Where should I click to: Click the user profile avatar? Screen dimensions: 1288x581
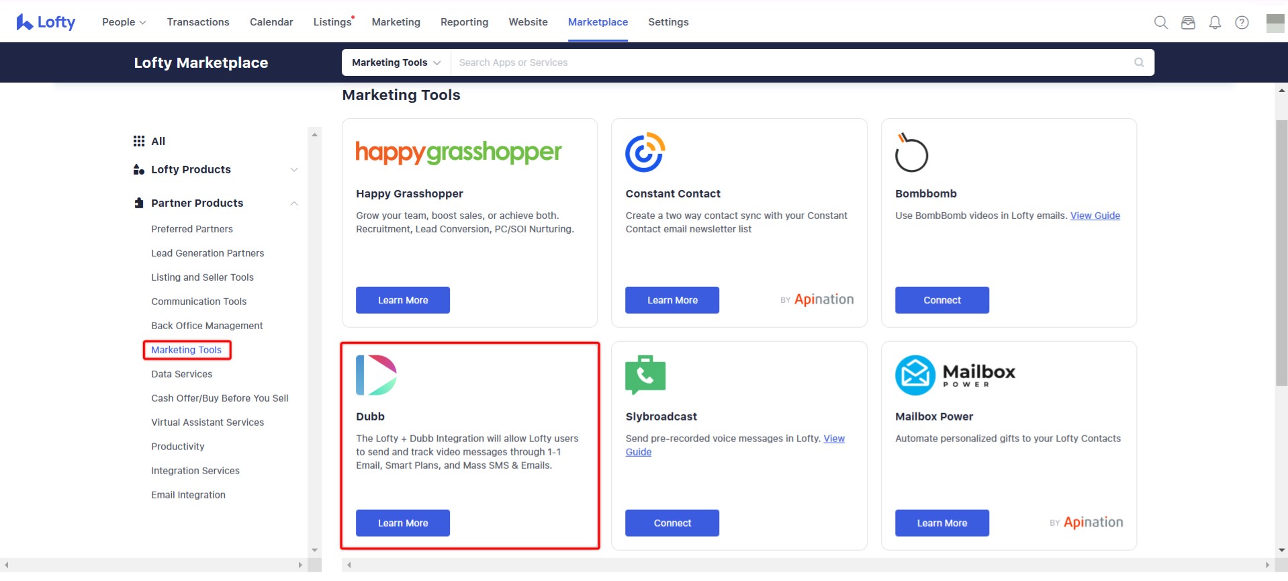tap(1275, 23)
